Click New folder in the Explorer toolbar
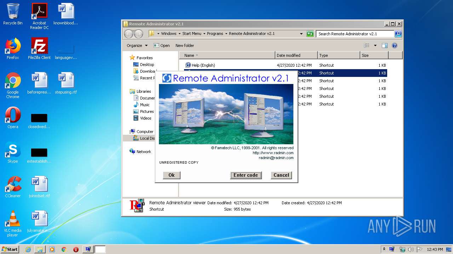 tap(185, 46)
